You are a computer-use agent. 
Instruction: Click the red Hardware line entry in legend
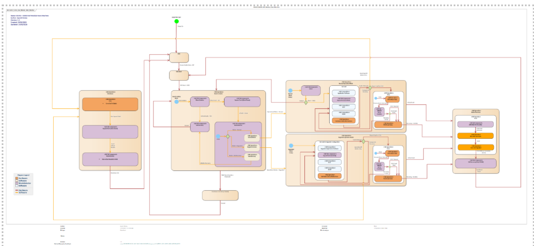point(21,190)
